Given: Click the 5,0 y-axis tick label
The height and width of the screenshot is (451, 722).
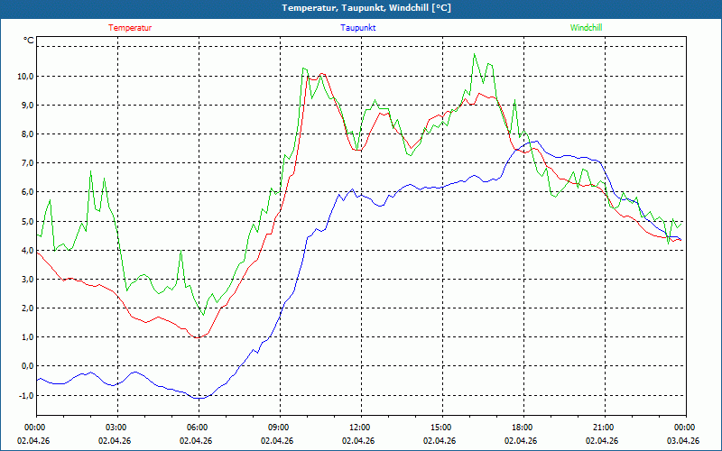Looking at the screenshot, I should [25, 222].
